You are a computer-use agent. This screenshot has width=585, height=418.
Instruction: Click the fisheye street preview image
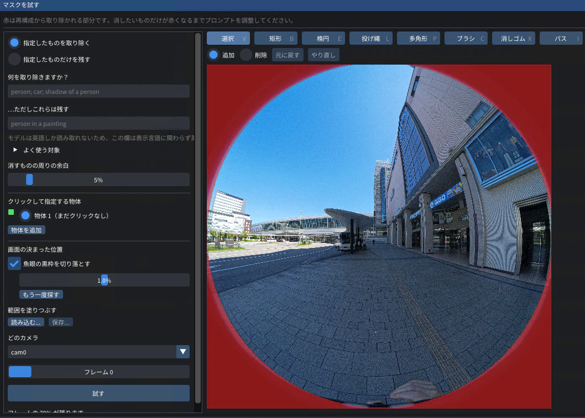tap(379, 236)
